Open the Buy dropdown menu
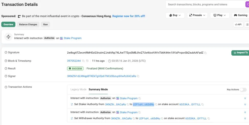The image size is (249, 125). pyautogui.click(x=175, y=15)
